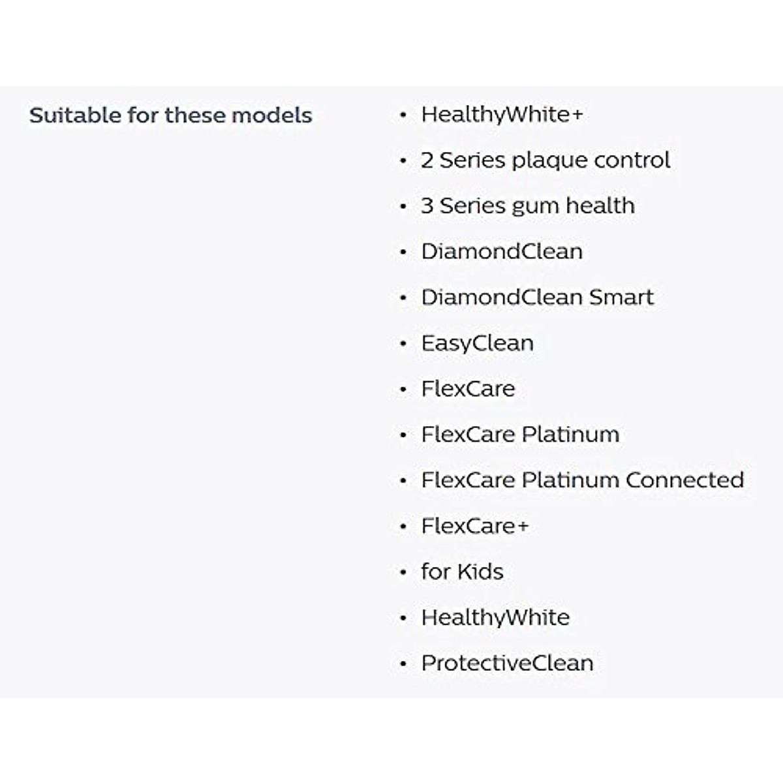The width and height of the screenshot is (783, 783).
Task: Select the HealthyWhite+ list entry
Action: coord(501,115)
